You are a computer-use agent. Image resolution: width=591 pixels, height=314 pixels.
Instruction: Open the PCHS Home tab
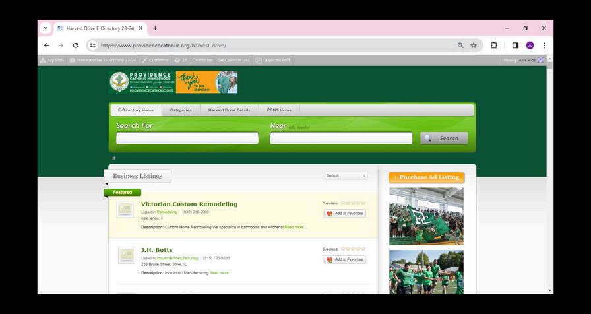point(279,110)
